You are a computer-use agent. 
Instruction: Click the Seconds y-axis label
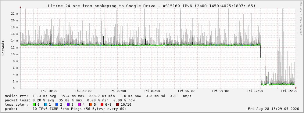coord(3,48)
